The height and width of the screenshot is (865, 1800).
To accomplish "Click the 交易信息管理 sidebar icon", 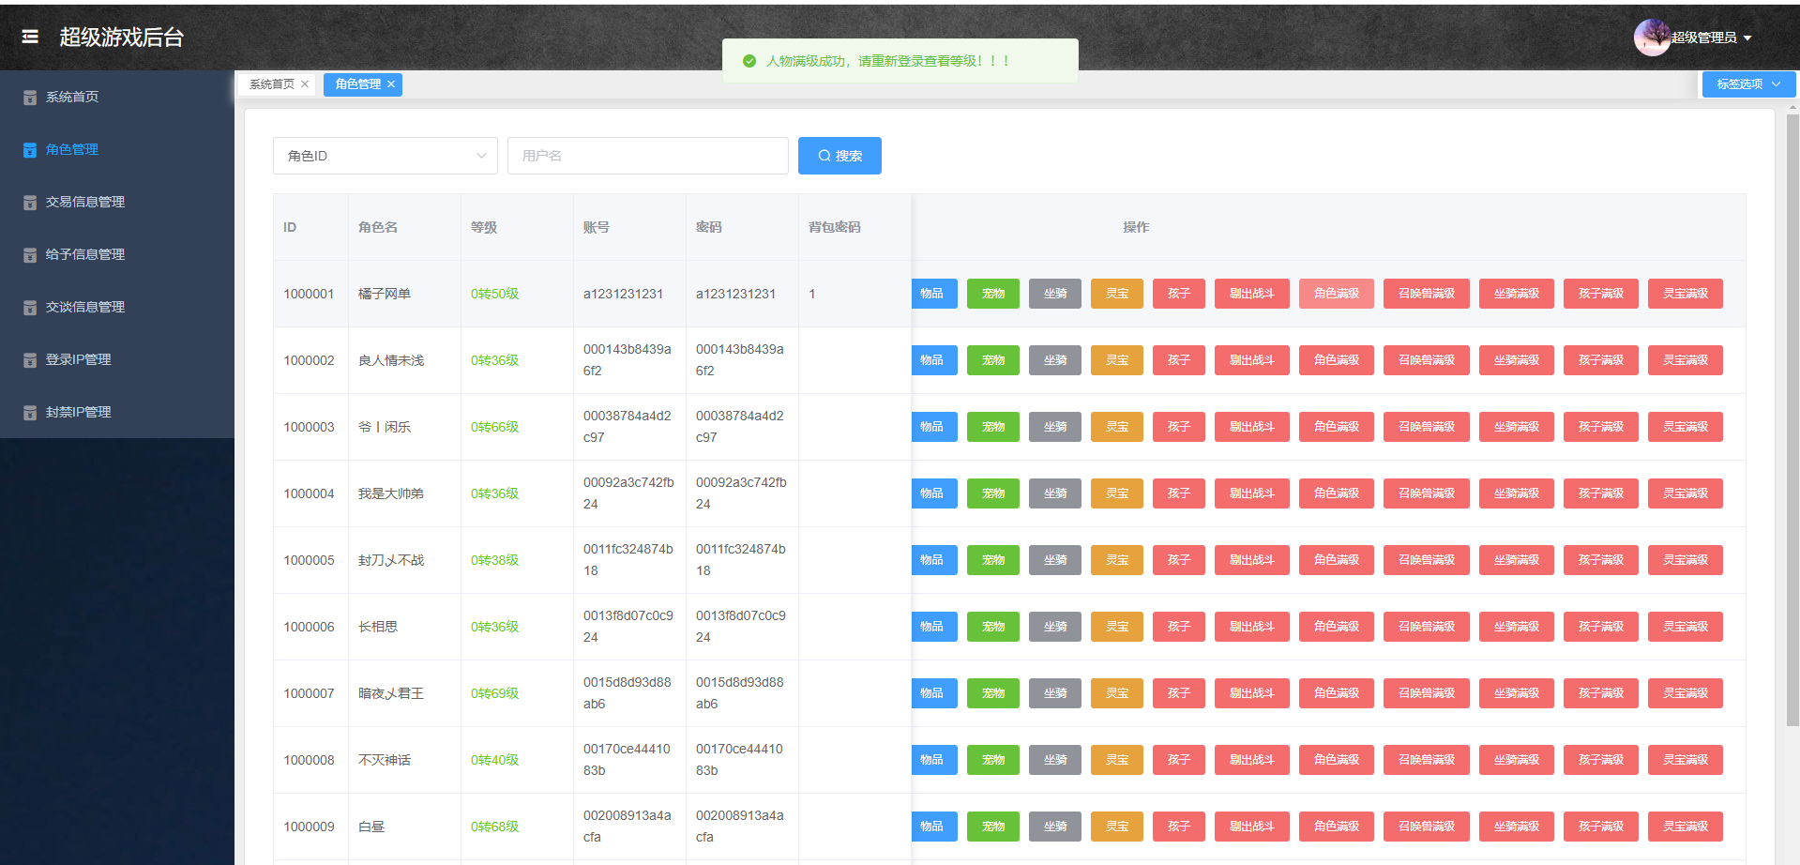I will point(30,203).
